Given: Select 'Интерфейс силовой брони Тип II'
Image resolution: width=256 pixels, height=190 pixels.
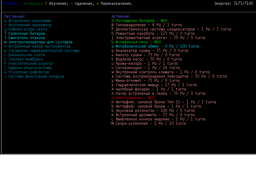Looking at the screenshot, I should [164, 102].
